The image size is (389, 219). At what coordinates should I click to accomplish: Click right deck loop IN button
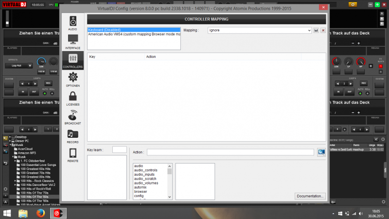point(338,91)
